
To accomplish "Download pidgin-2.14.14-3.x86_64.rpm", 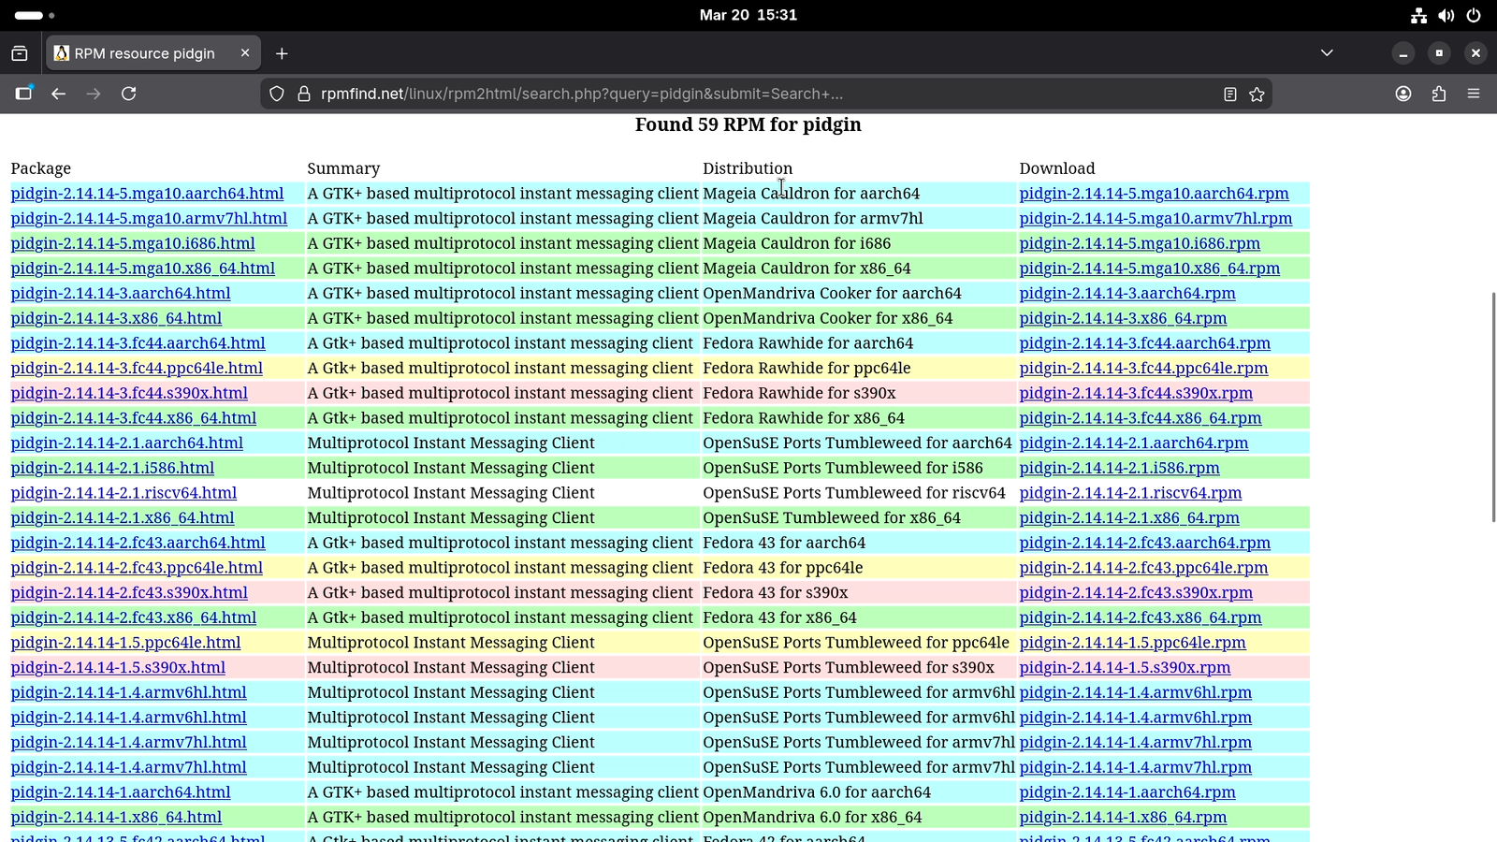I will click(x=1123, y=318).
